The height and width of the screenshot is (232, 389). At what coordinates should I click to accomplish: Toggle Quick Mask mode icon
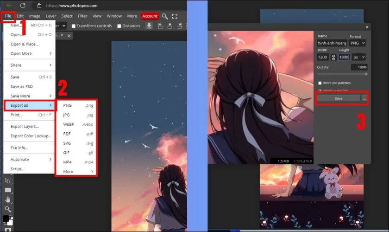[8, 230]
